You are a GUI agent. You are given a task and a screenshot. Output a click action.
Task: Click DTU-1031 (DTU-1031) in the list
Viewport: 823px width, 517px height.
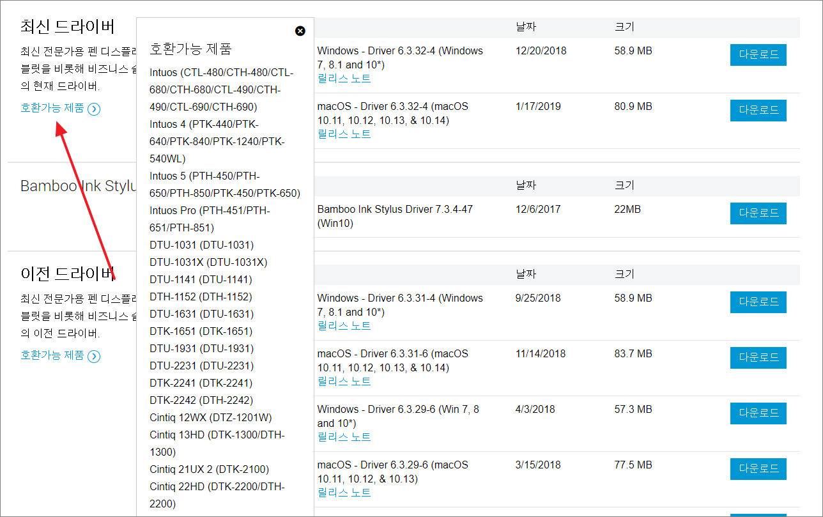tap(201, 245)
